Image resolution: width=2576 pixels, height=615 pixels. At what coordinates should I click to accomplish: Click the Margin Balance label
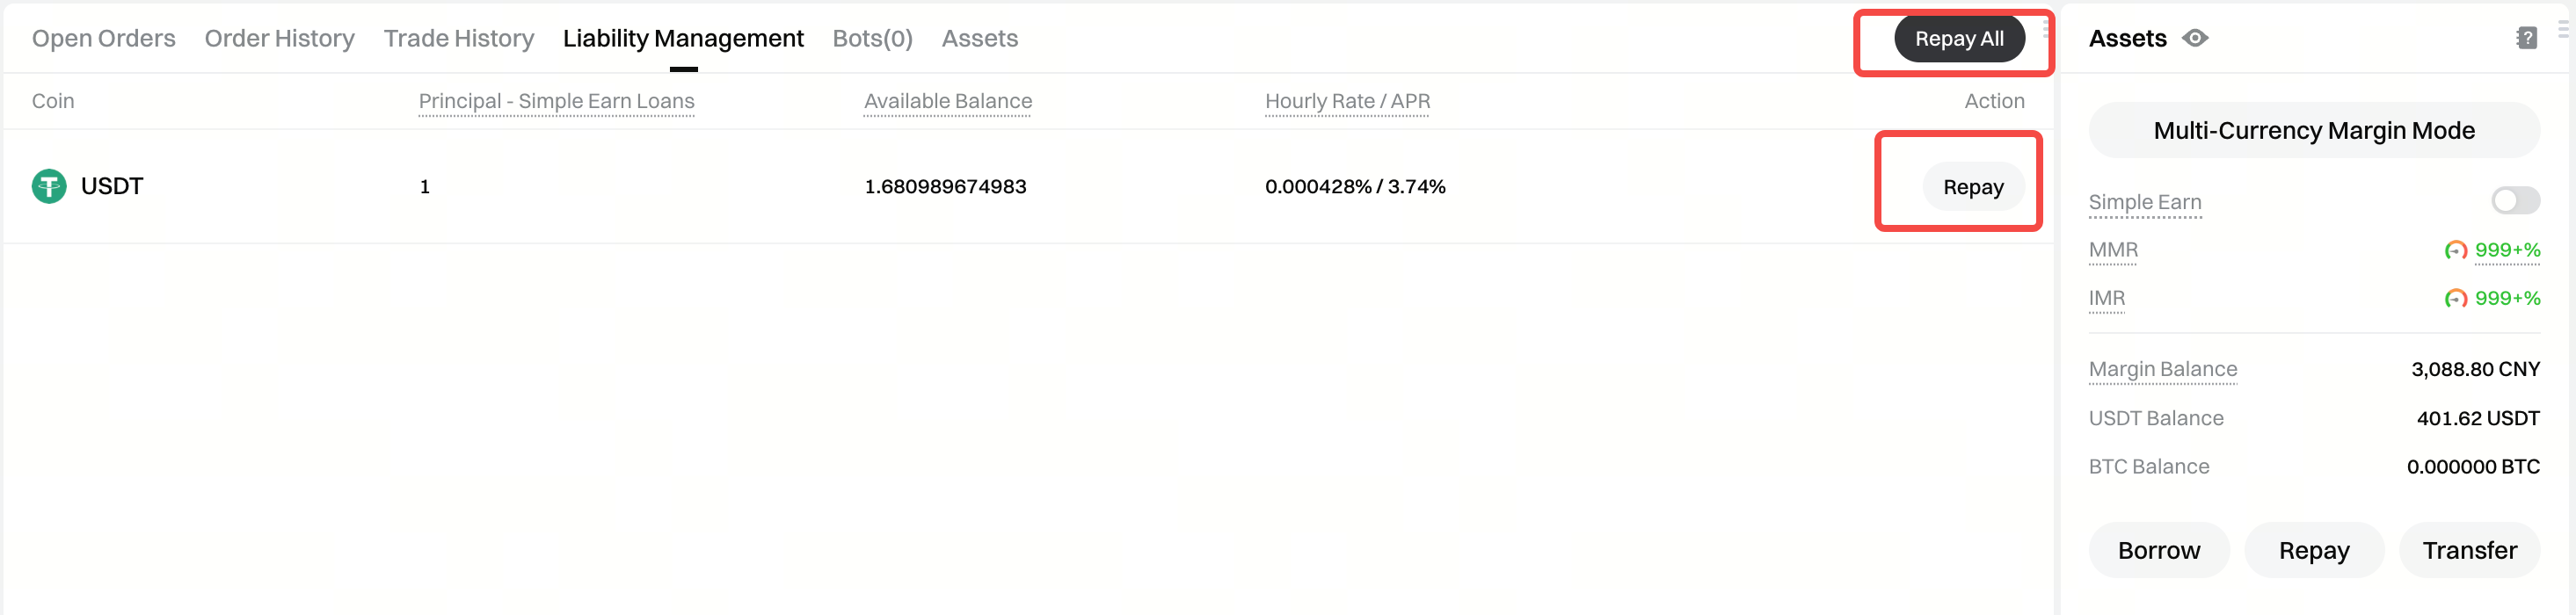[2162, 369]
